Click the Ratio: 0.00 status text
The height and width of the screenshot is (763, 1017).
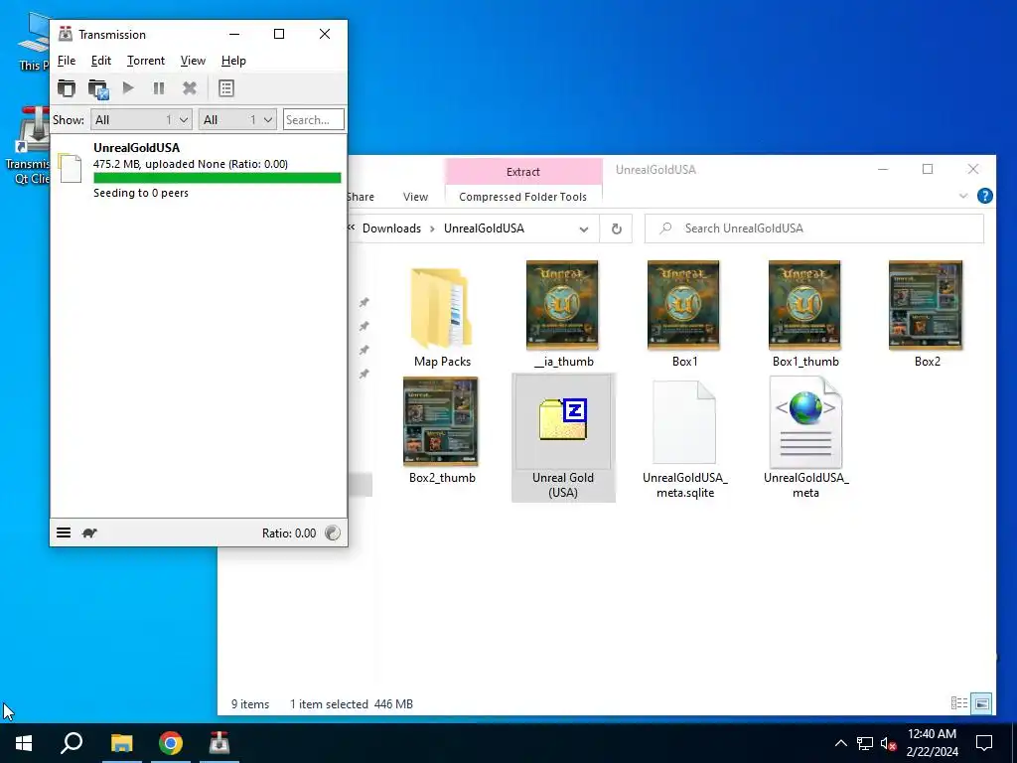click(289, 534)
